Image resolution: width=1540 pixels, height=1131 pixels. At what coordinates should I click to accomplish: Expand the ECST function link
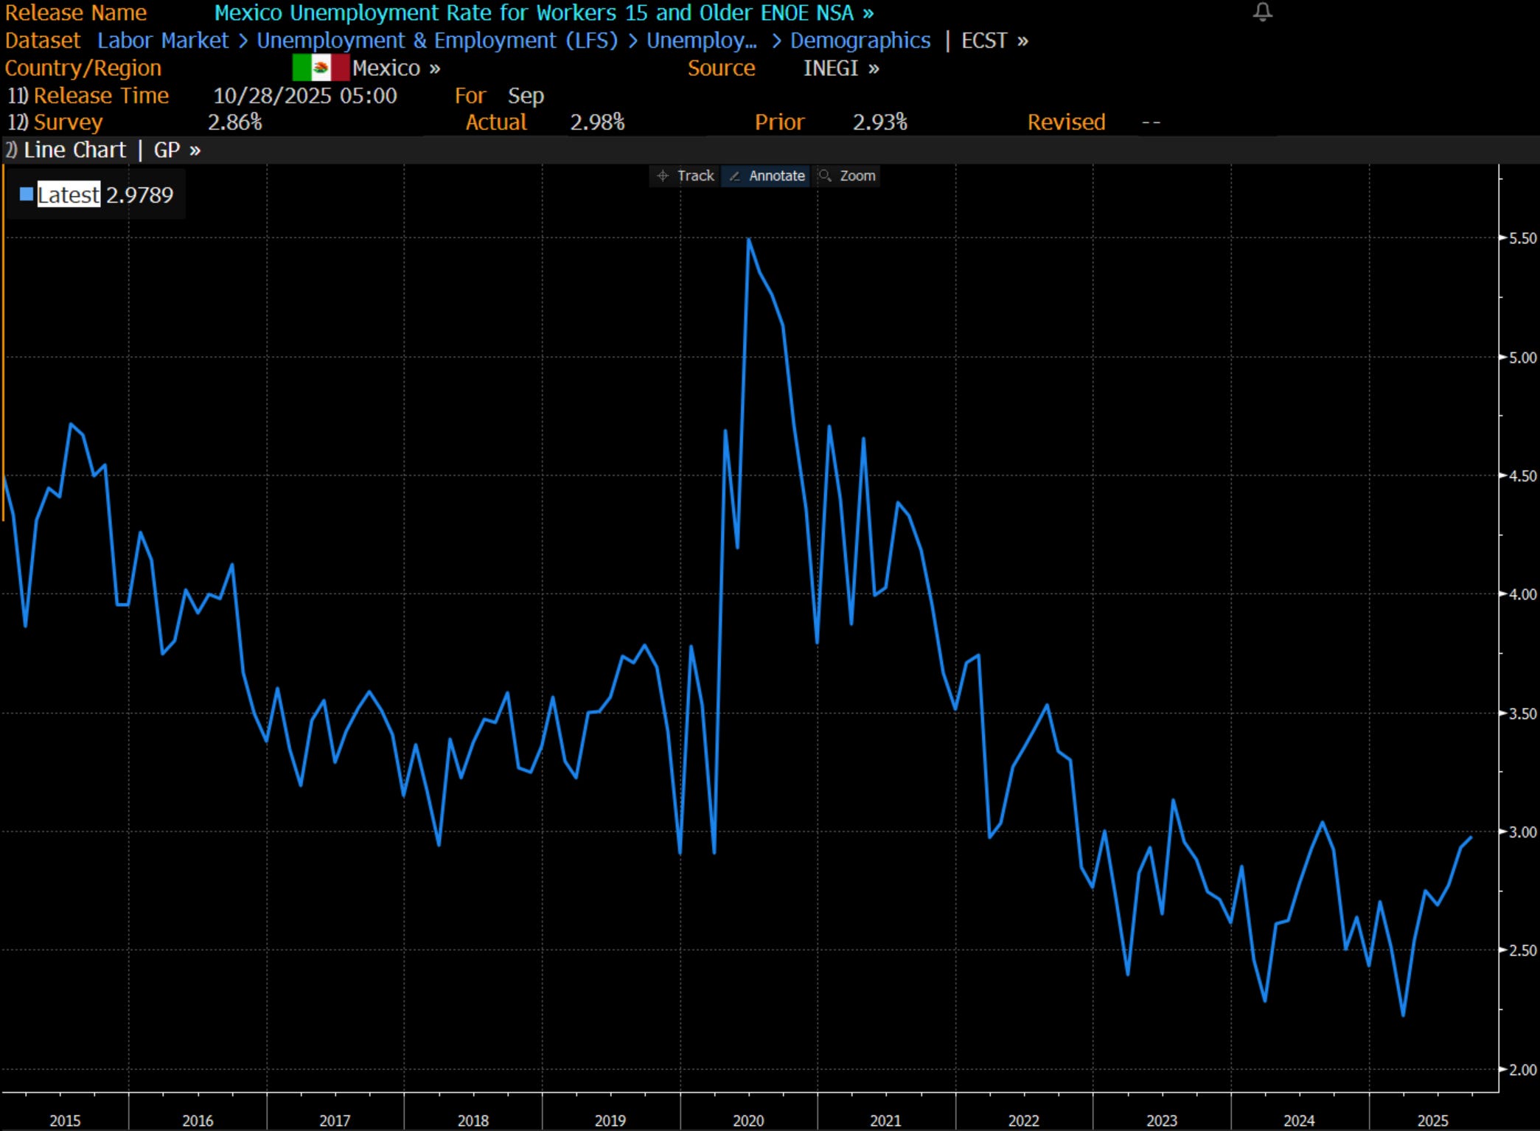click(x=994, y=41)
